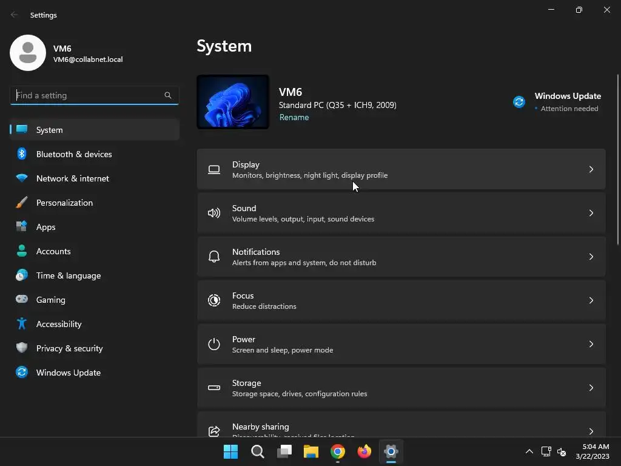Click the Nearby sharing icon
Image resolution: width=621 pixels, height=466 pixels.
click(x=214, y=431)
